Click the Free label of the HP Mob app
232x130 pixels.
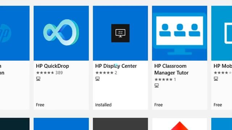pyautogui.click(x=217, y=105)
